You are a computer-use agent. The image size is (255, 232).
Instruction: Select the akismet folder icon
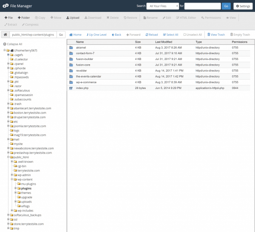pyautogui.click(x=71, y=48)
